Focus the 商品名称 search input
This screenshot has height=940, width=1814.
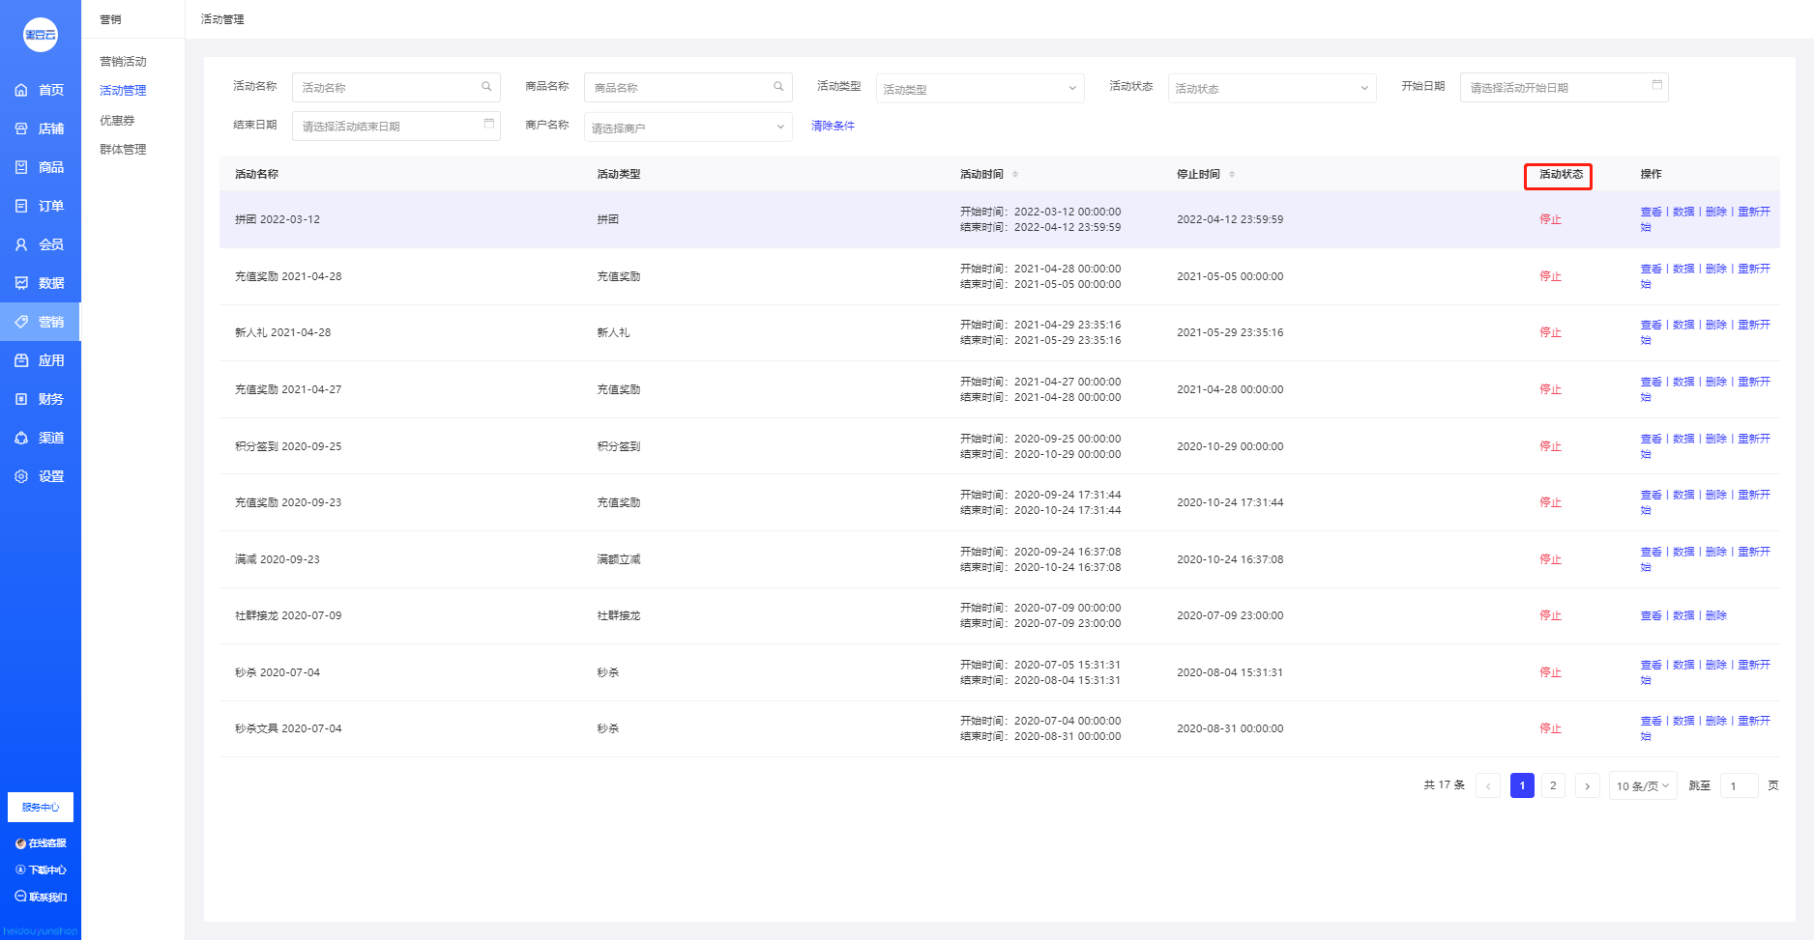click(688, 87)
